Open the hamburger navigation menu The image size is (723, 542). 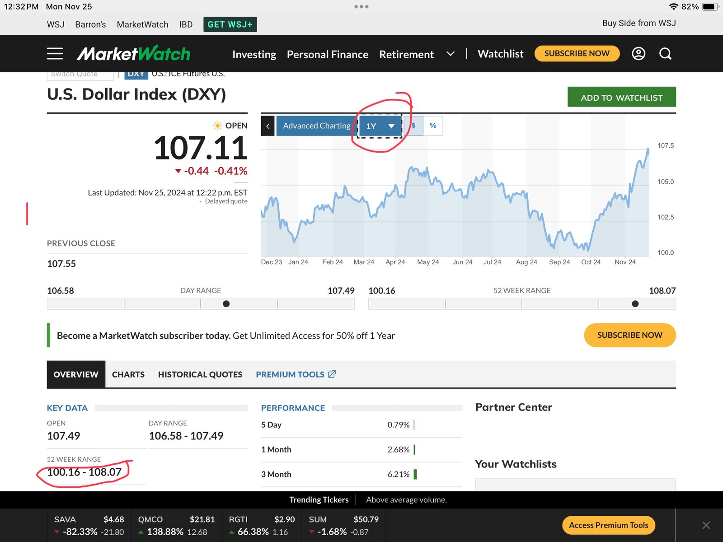[x=55, y=54]
